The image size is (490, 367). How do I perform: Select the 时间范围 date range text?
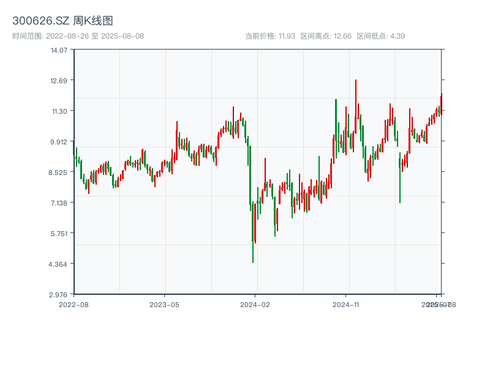coord(78,36)
